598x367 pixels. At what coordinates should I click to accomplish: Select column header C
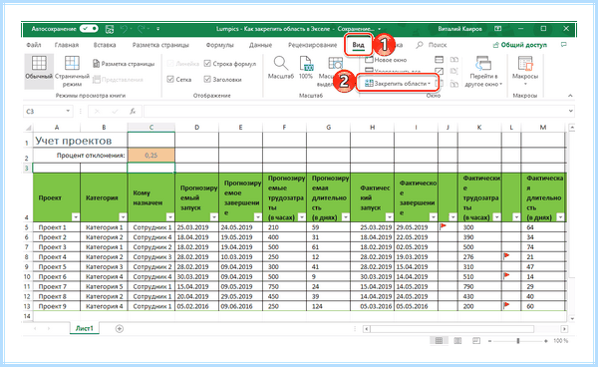point(151,128)
